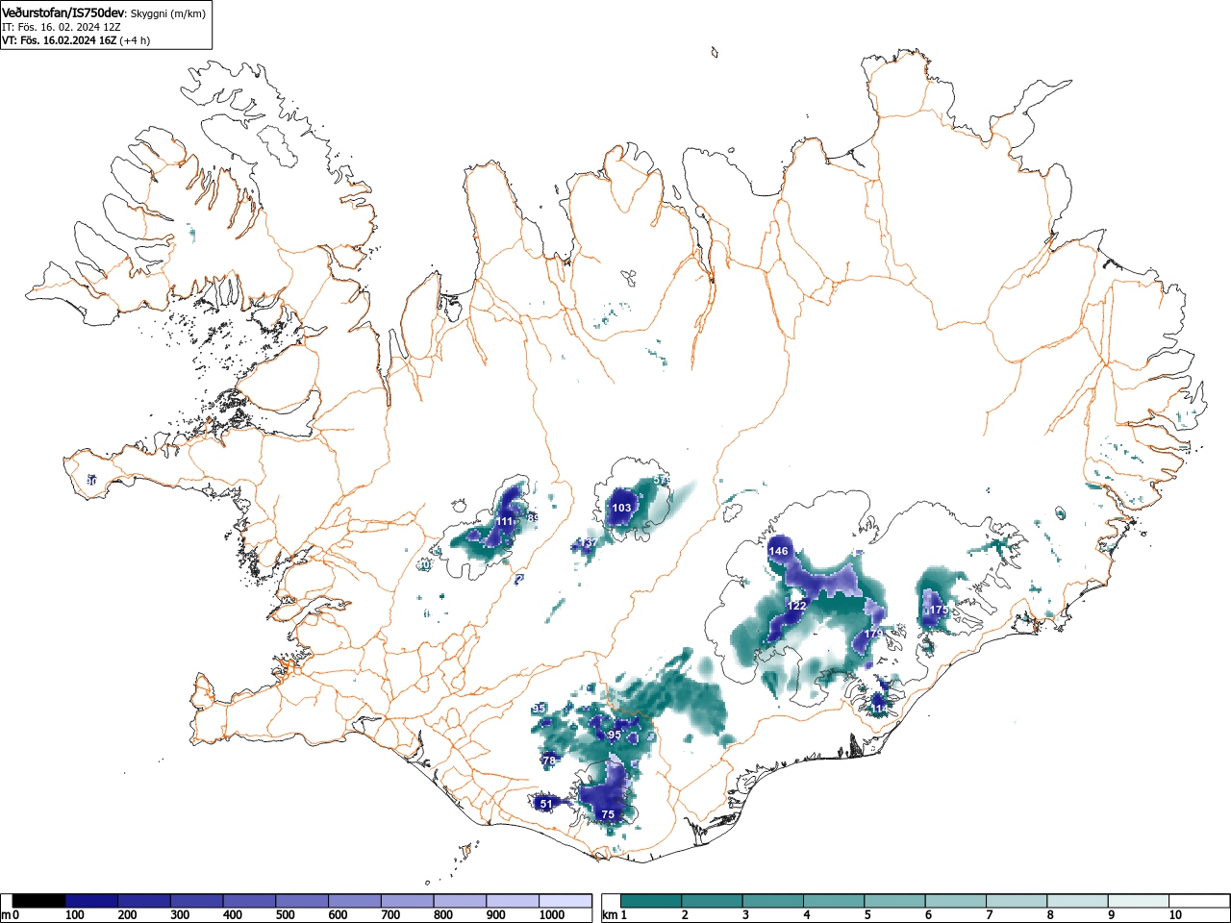Screen dimensions: 1231x923
Task: Click the visibility value '175' on the map
Action: [939, 611]
